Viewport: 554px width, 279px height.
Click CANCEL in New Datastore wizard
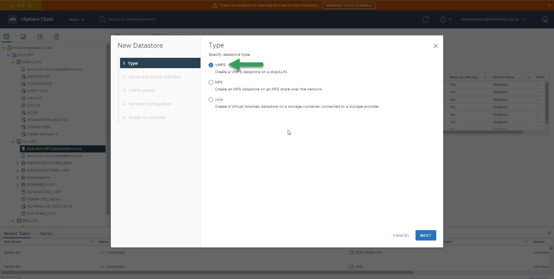pos(401,236)
